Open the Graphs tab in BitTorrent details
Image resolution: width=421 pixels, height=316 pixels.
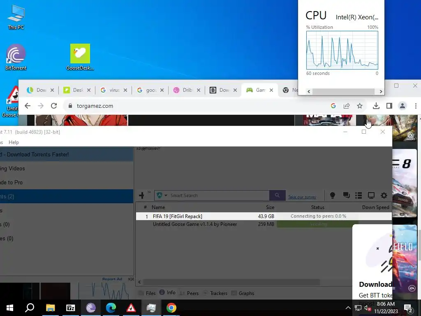(243, 293)
